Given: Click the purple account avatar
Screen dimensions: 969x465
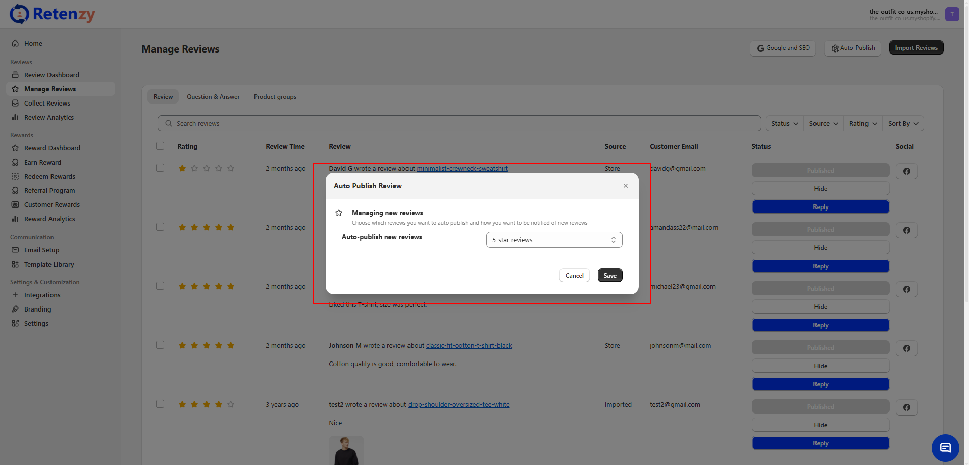Looking at the screenshot, I should point(952,14).
